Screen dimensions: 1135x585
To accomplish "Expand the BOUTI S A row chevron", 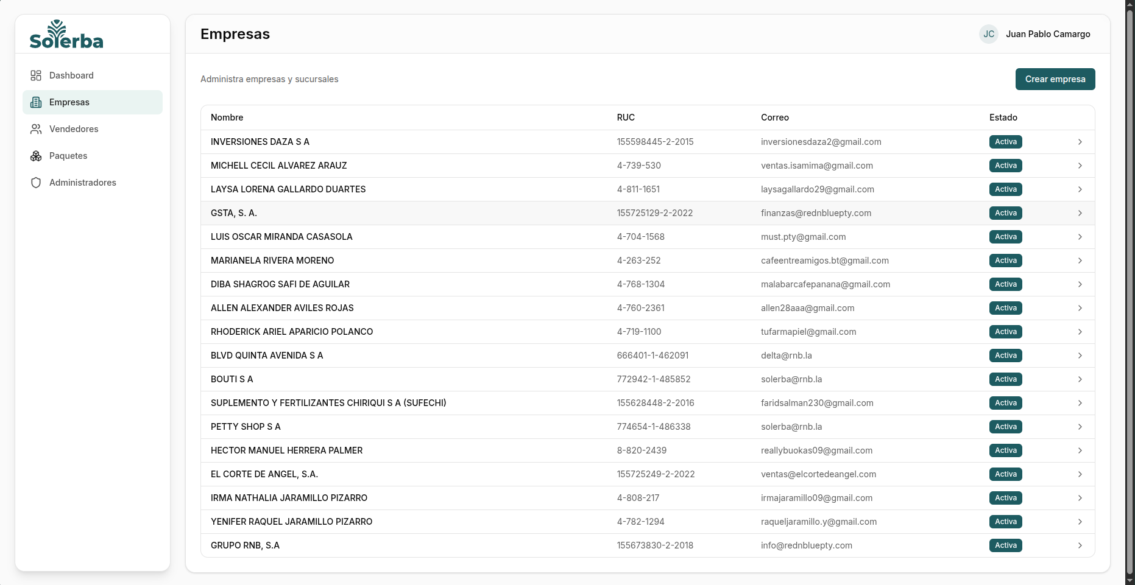I will click(x=1080, y=379).
